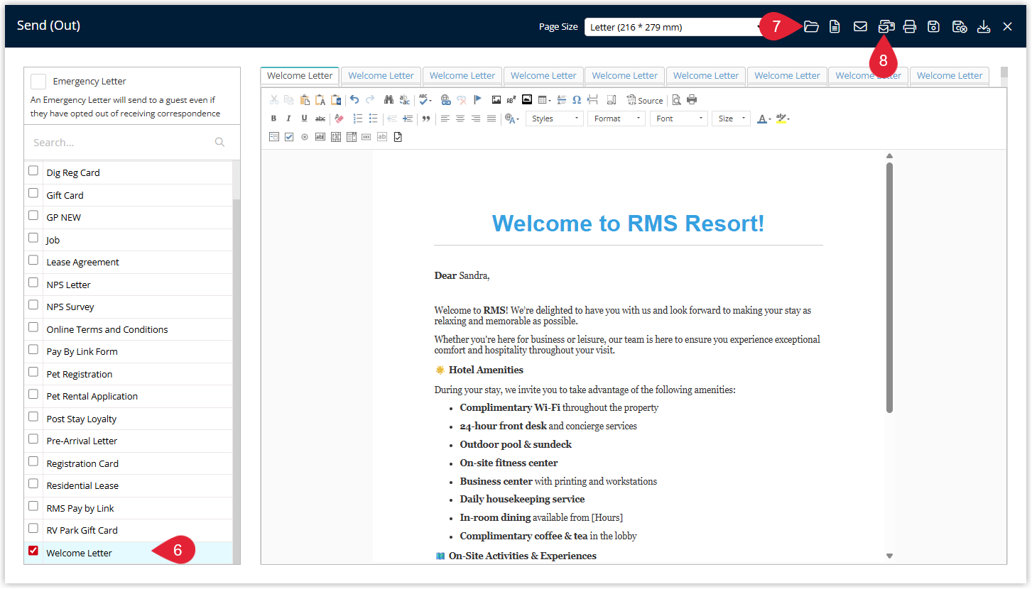Toggle Underline formatting
Viewport: 1032px width, 589px height.
pyautogui.click(x=304, y=119)
